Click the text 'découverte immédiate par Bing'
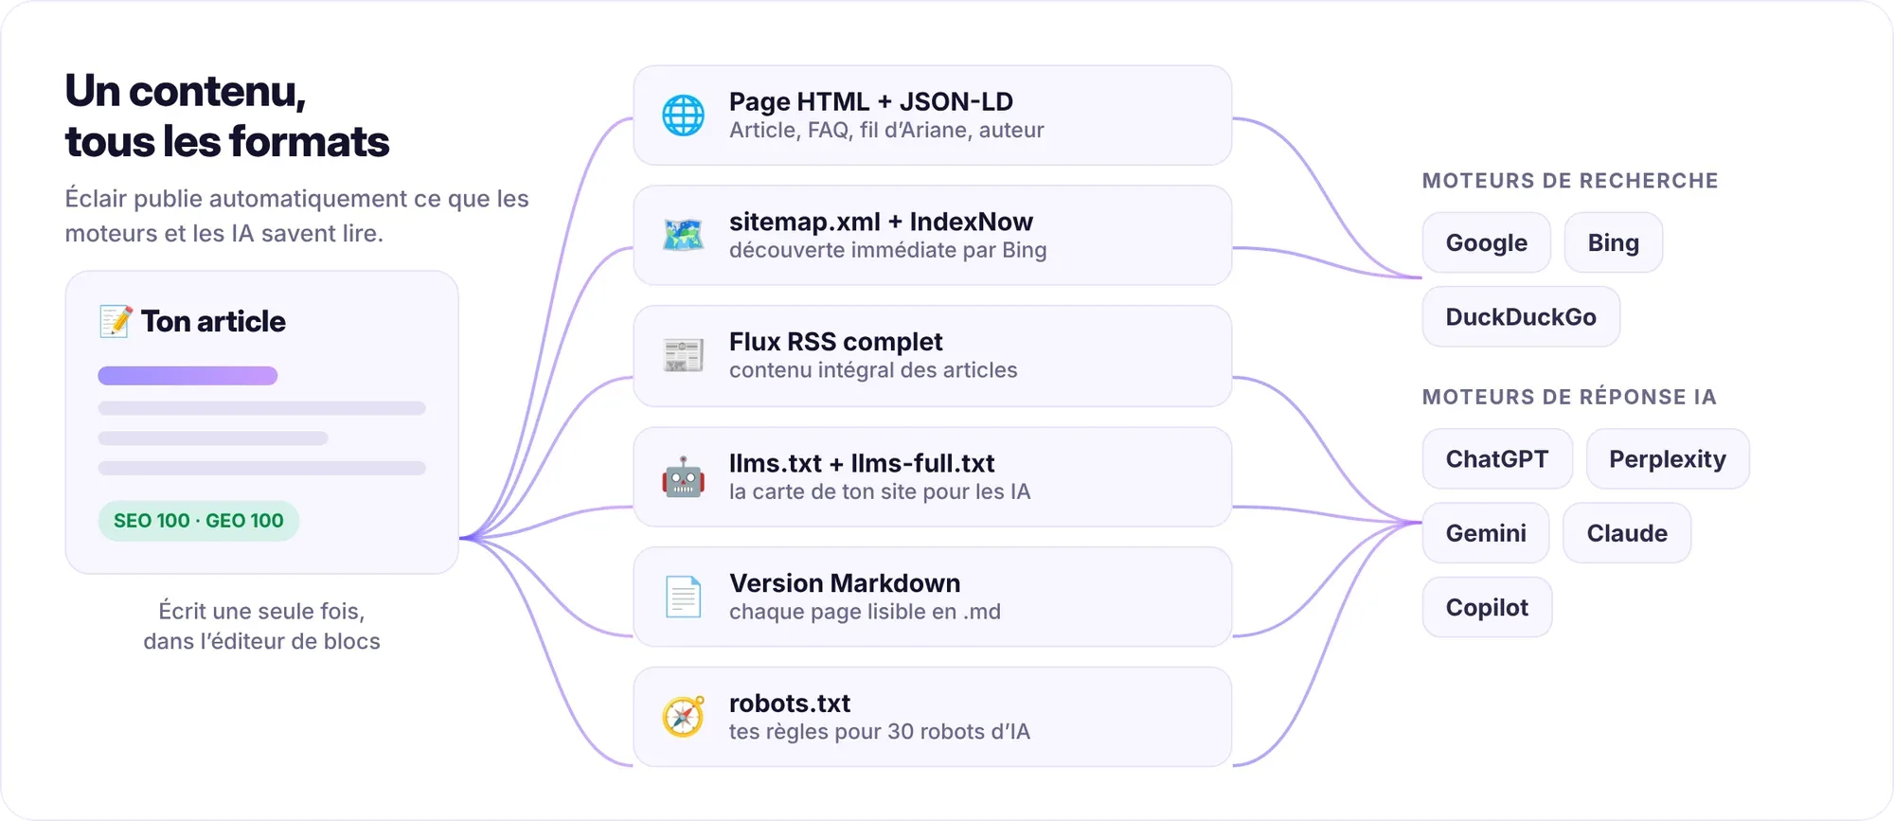The width and height of the screenshot is (1894, 821). click(887, 250)
